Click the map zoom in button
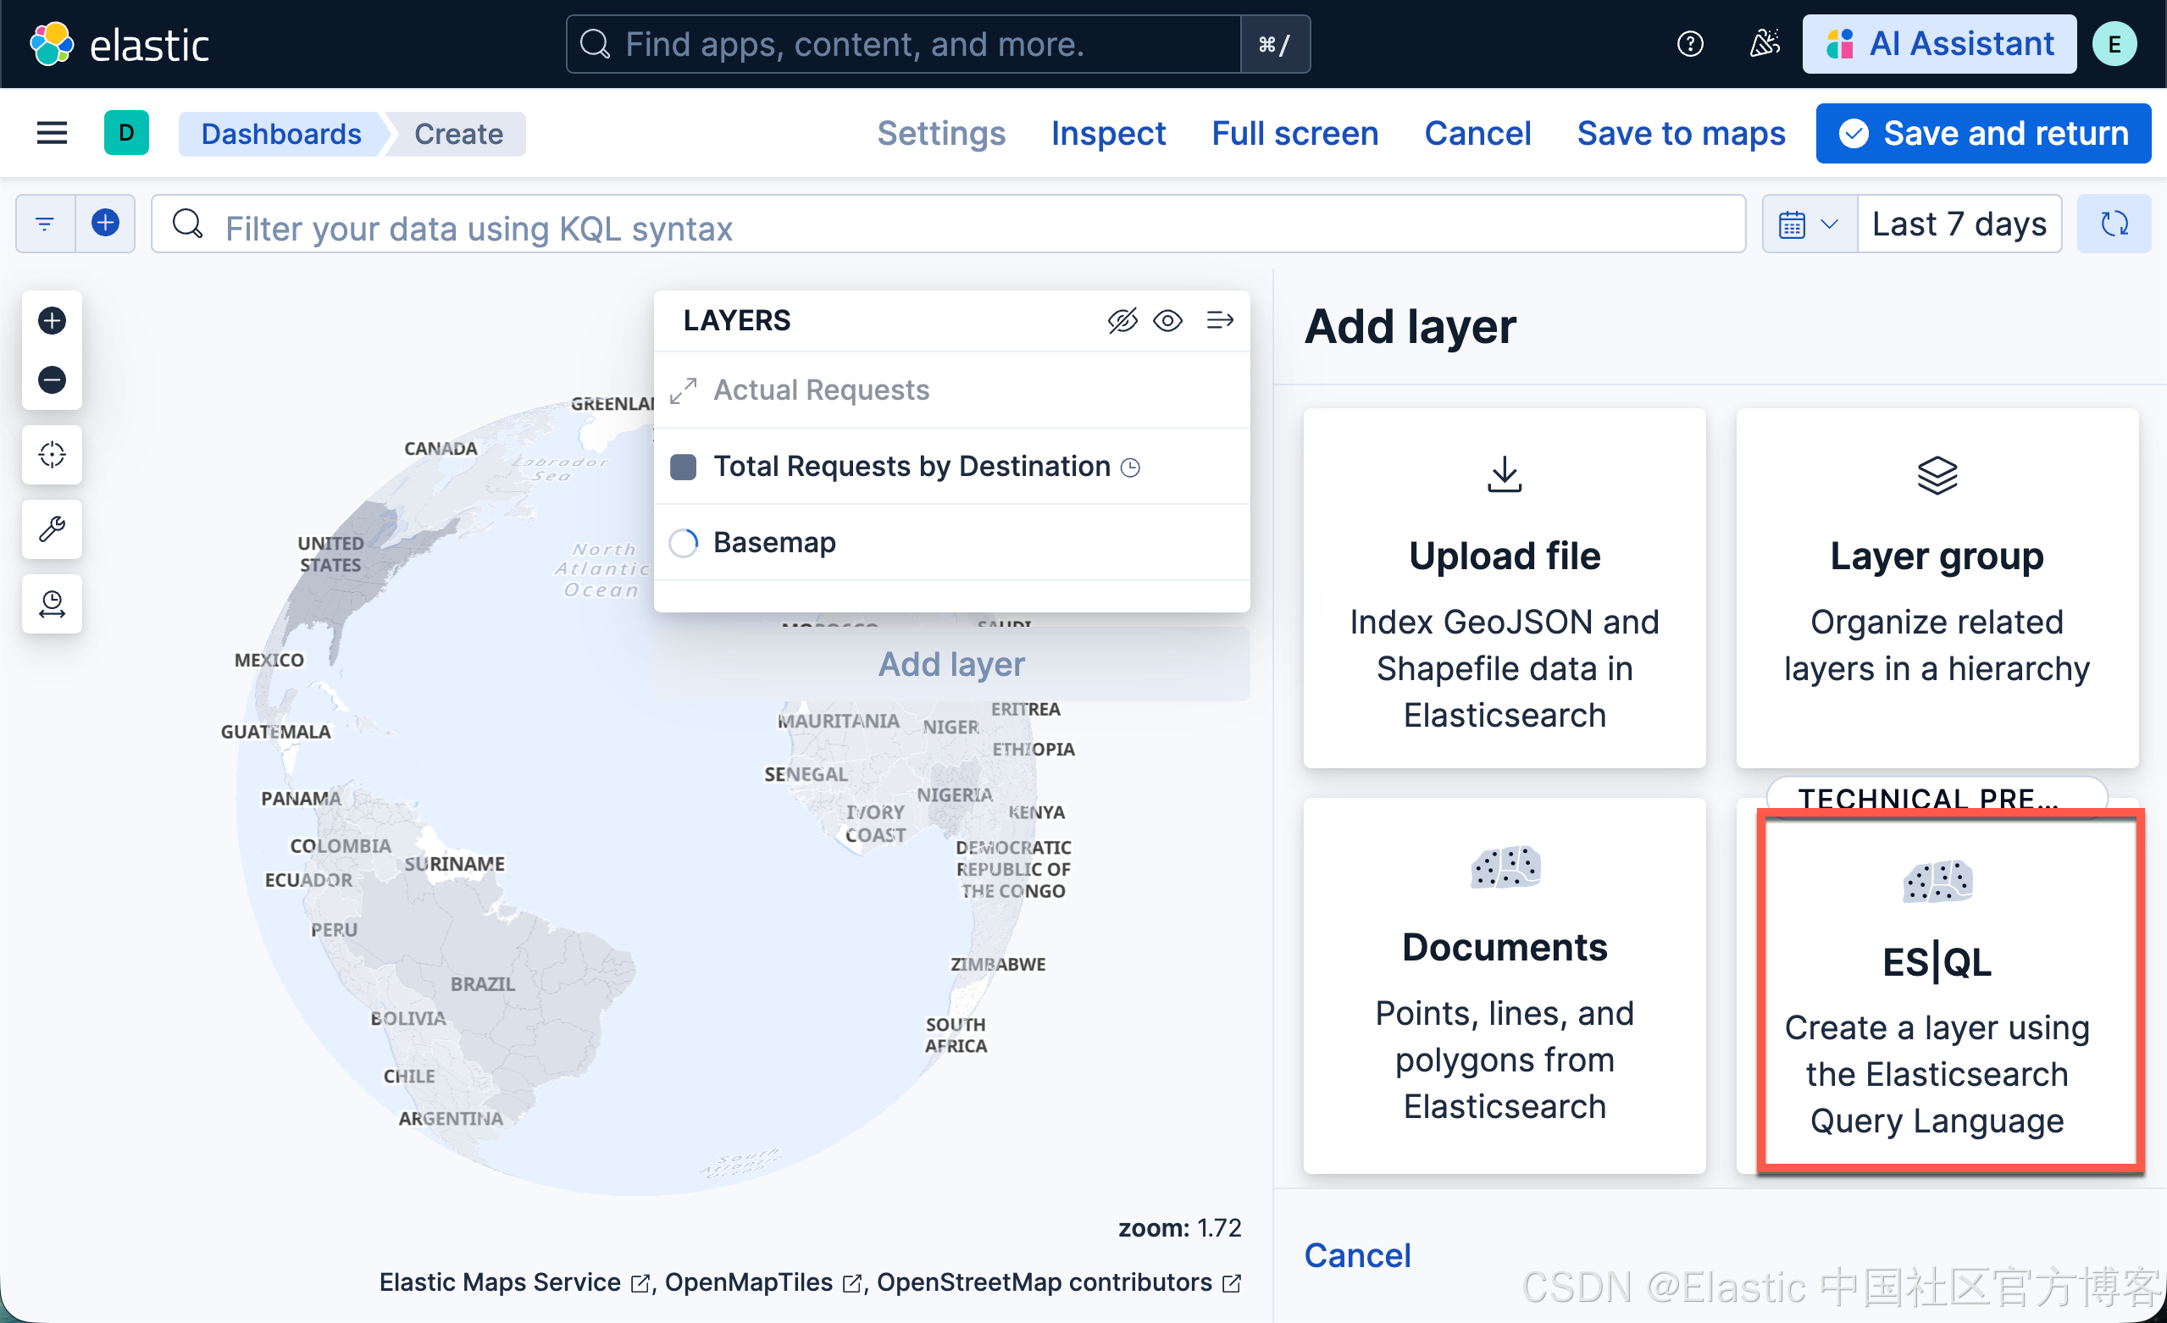Screen dimensions: 2167x1323 point(52,321)
